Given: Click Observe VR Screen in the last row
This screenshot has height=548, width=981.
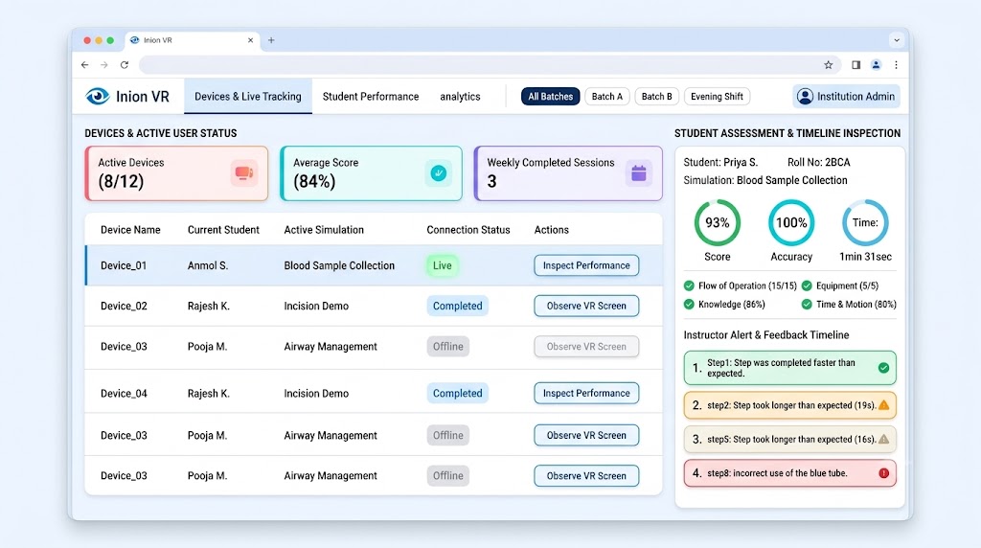Looking at the screenshot, I should pyautogui.click(x=586, y=475).
